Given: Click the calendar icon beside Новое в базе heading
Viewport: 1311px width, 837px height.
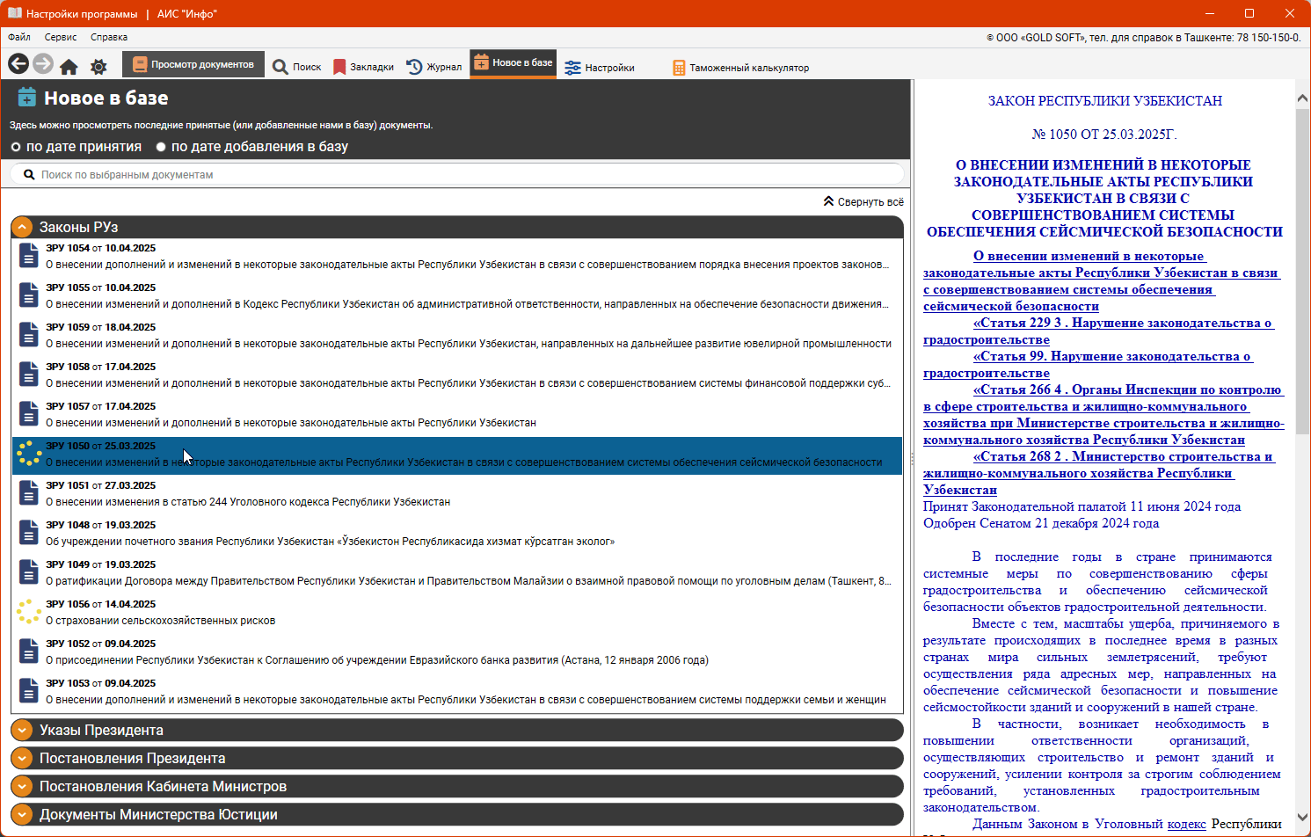Looking at the screenshot, I should pos(26,97).
